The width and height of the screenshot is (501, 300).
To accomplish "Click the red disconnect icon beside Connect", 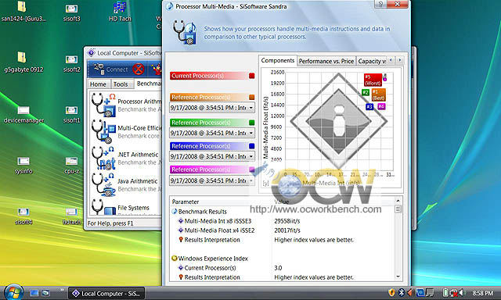I will pyautogui.click(x=139, y=70).
